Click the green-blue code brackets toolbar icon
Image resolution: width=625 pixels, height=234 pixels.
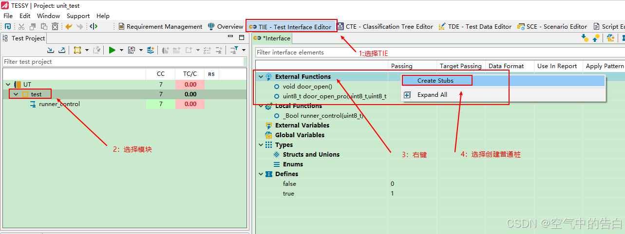[x=94, y=27]
